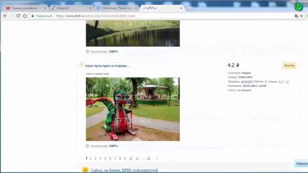
Task: Go to pagination page 10
Action: (x=130, y=158)
